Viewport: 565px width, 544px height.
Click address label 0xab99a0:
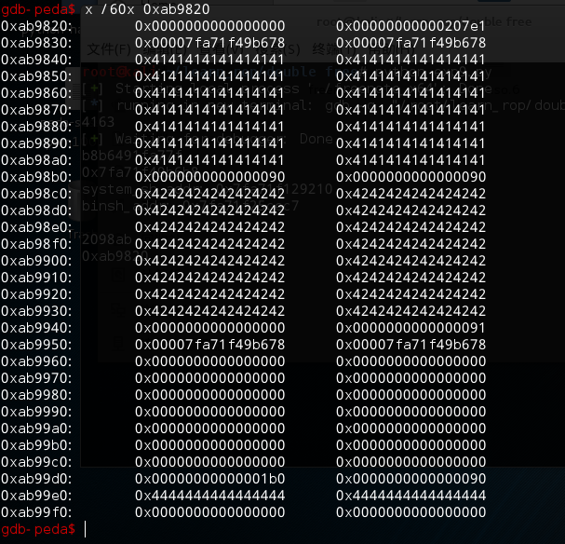pos(36,428)
